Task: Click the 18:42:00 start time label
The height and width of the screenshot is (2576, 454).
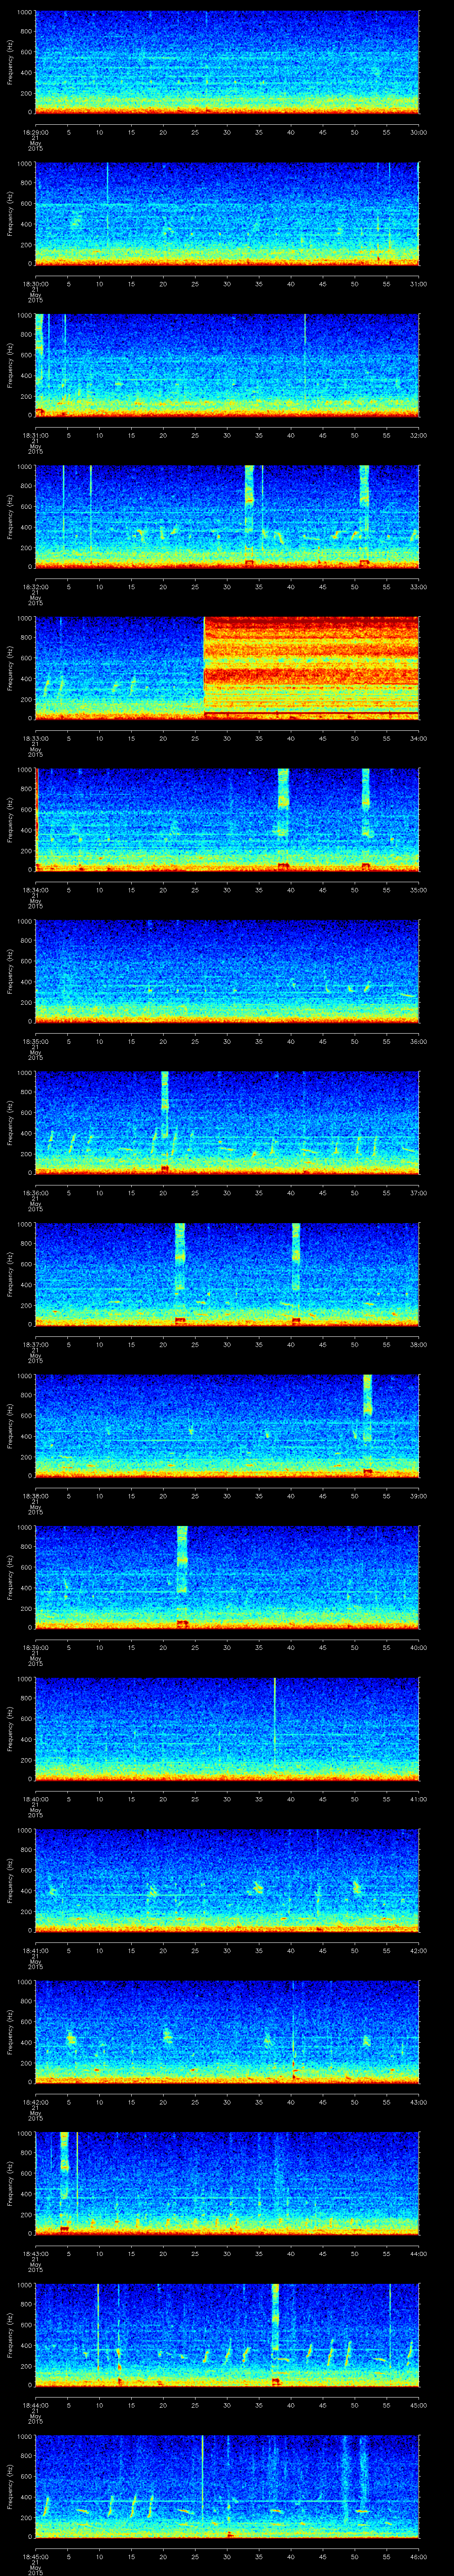Action: point(35,2103)
